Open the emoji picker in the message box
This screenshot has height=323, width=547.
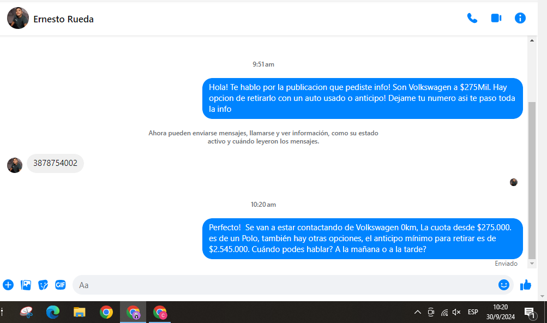pos(503,285)
